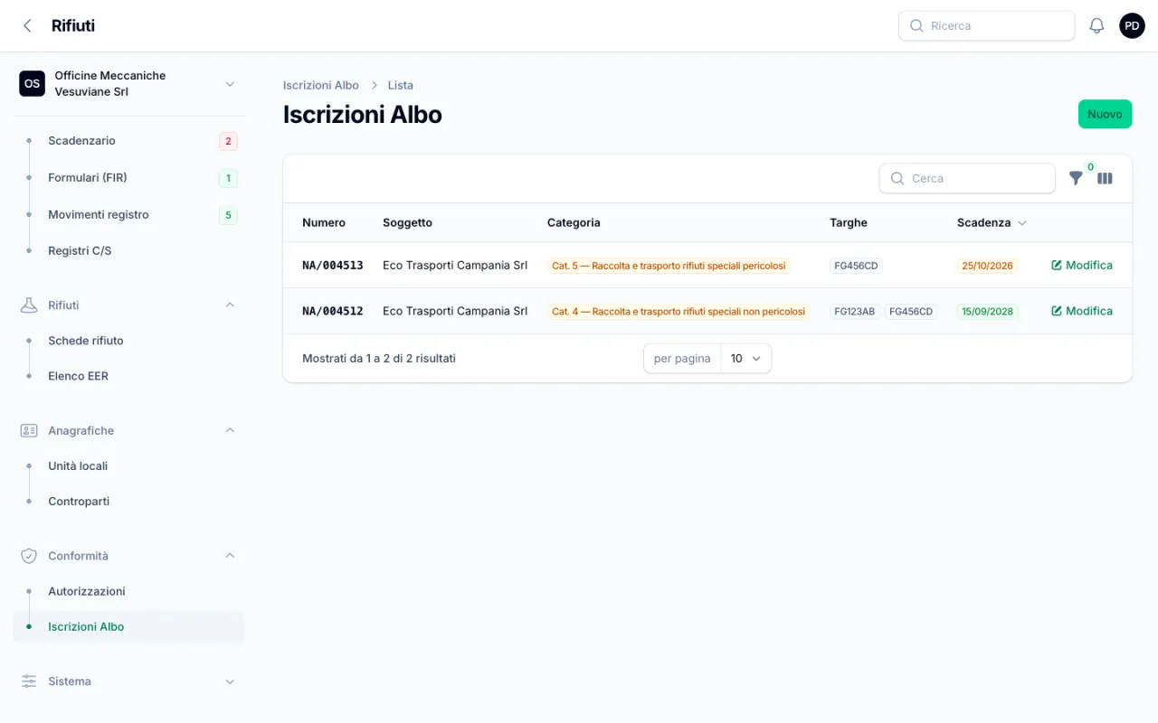Sort by the Scadenza column
The height and width of the screenshot is (723, 1158).
[x=992, y=222]
